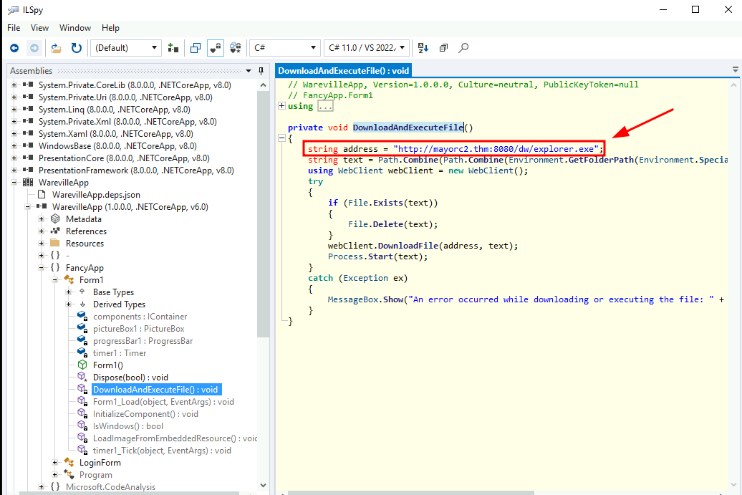
Task: Expand the Metadata node
Action: point(42,219)
